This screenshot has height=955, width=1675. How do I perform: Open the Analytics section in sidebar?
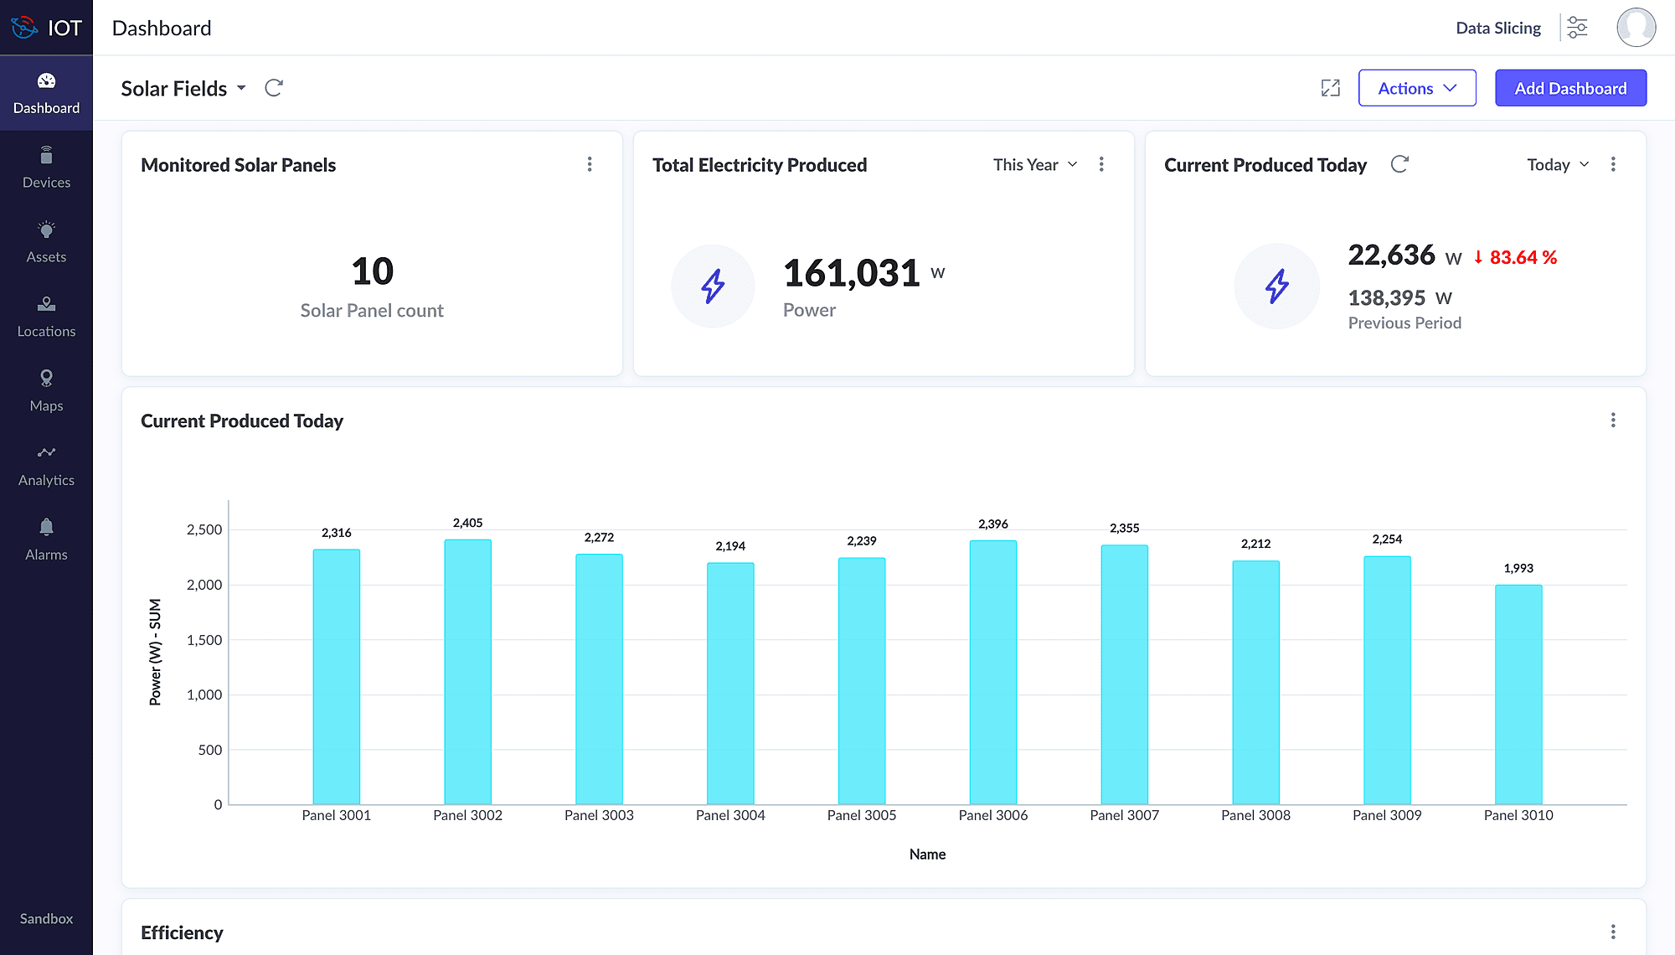[46, 466]
